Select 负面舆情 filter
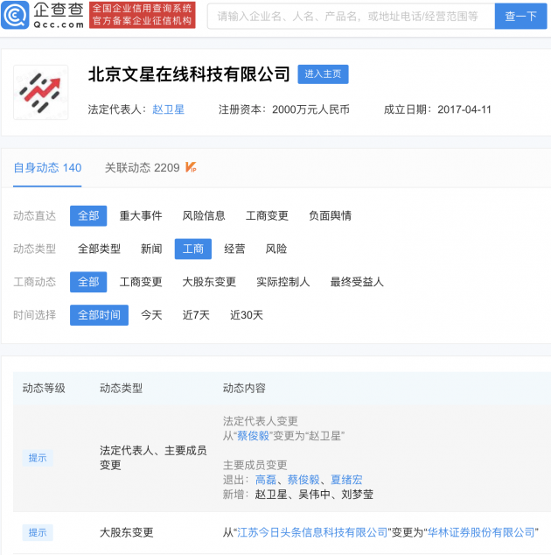 (x=330, y=215)
